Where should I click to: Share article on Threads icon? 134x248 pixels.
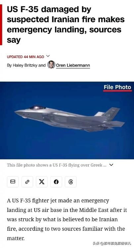pos(70,182)
